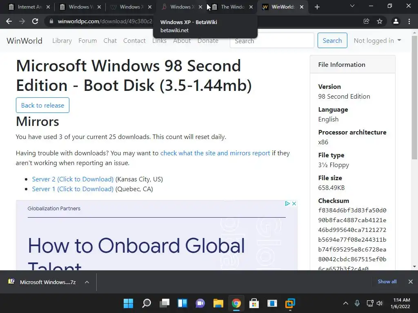The height and width of the screenshot is (313, 418).
Task: Go back using browser back arrow
Action: tap(9, 21)
